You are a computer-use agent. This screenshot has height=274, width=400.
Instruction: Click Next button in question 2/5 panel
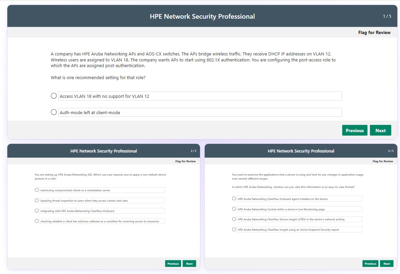189,264
